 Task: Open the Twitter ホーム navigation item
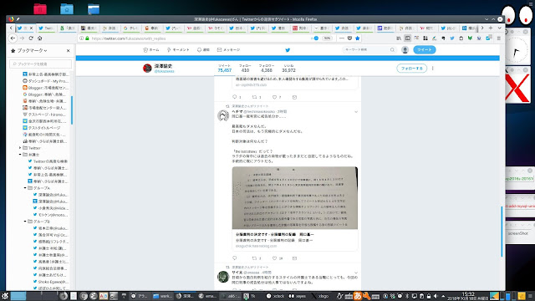click(x=151, y=50)
